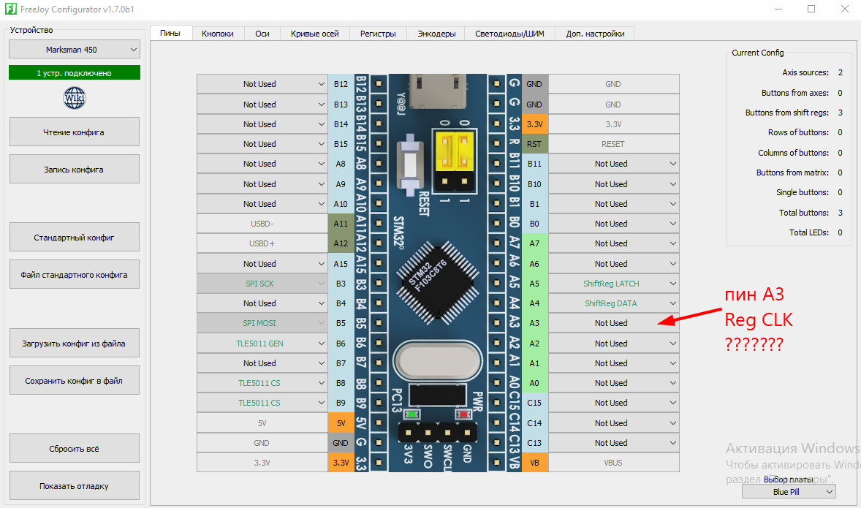Open the Marksman 450 device dropdown
This screenshot has height=508, width=861.
tap(74, 50)
